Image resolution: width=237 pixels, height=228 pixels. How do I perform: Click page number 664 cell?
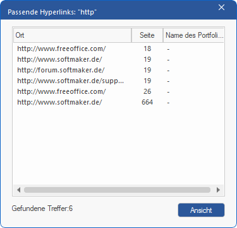[147, 102]
